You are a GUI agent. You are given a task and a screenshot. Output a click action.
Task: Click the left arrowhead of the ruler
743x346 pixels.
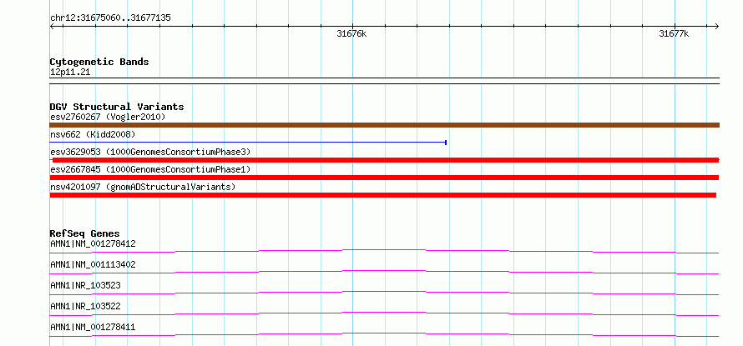pyautogui.click(x=52, y=26)
